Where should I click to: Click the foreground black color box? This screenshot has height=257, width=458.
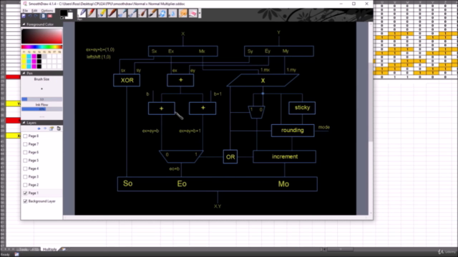63,13
